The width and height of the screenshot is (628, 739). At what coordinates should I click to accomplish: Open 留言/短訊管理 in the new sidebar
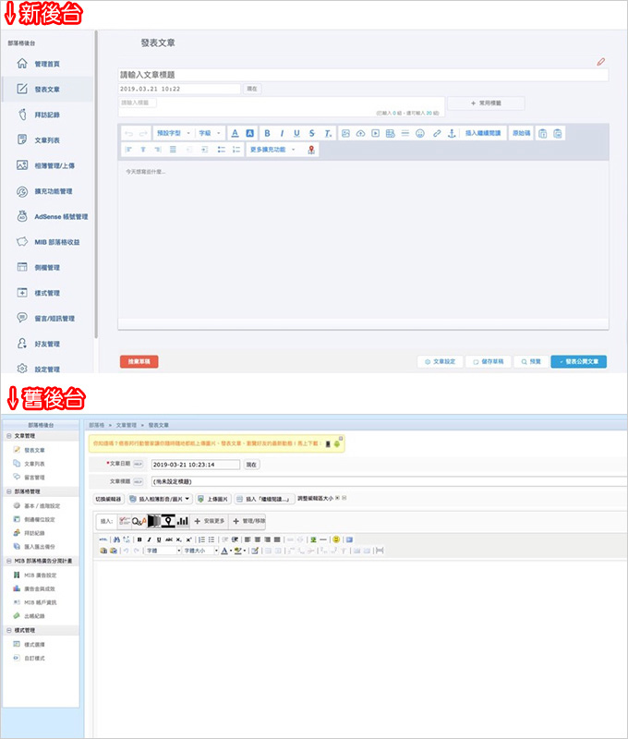pyautogui.click(x=47, y=319)
